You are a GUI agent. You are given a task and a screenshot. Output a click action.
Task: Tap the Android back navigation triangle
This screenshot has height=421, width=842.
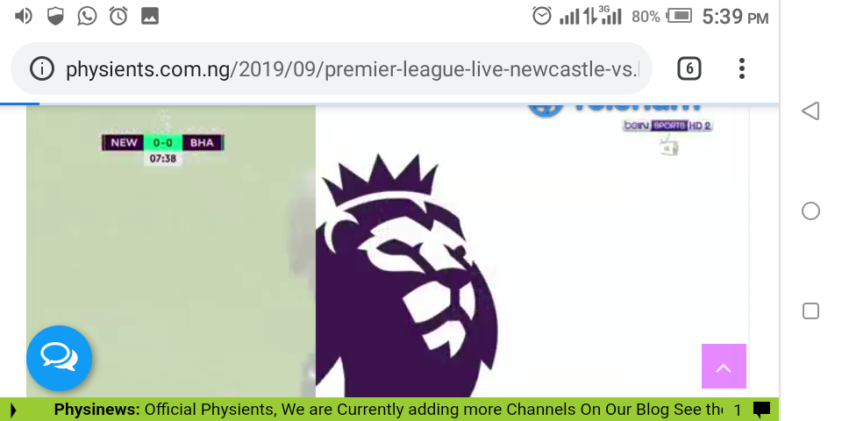click(810, 111)
